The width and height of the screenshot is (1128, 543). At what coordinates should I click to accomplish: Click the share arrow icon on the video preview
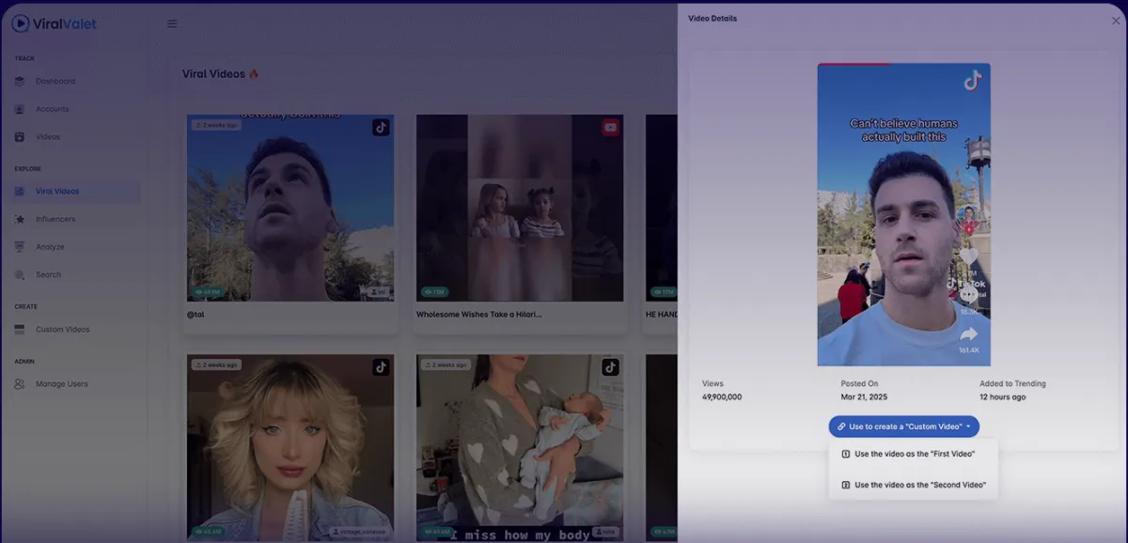969,334
